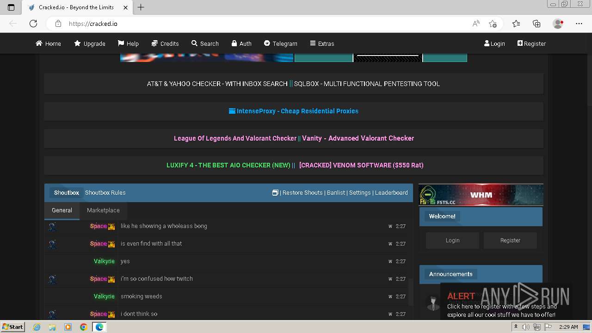
Task: Open the Auth menu item
Action: click(241, 43)
